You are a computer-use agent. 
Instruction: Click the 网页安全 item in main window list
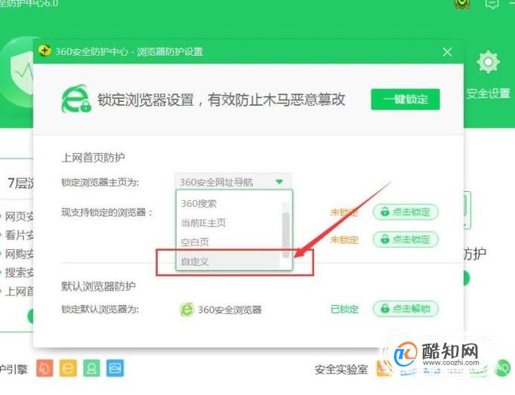click(19, 217)
